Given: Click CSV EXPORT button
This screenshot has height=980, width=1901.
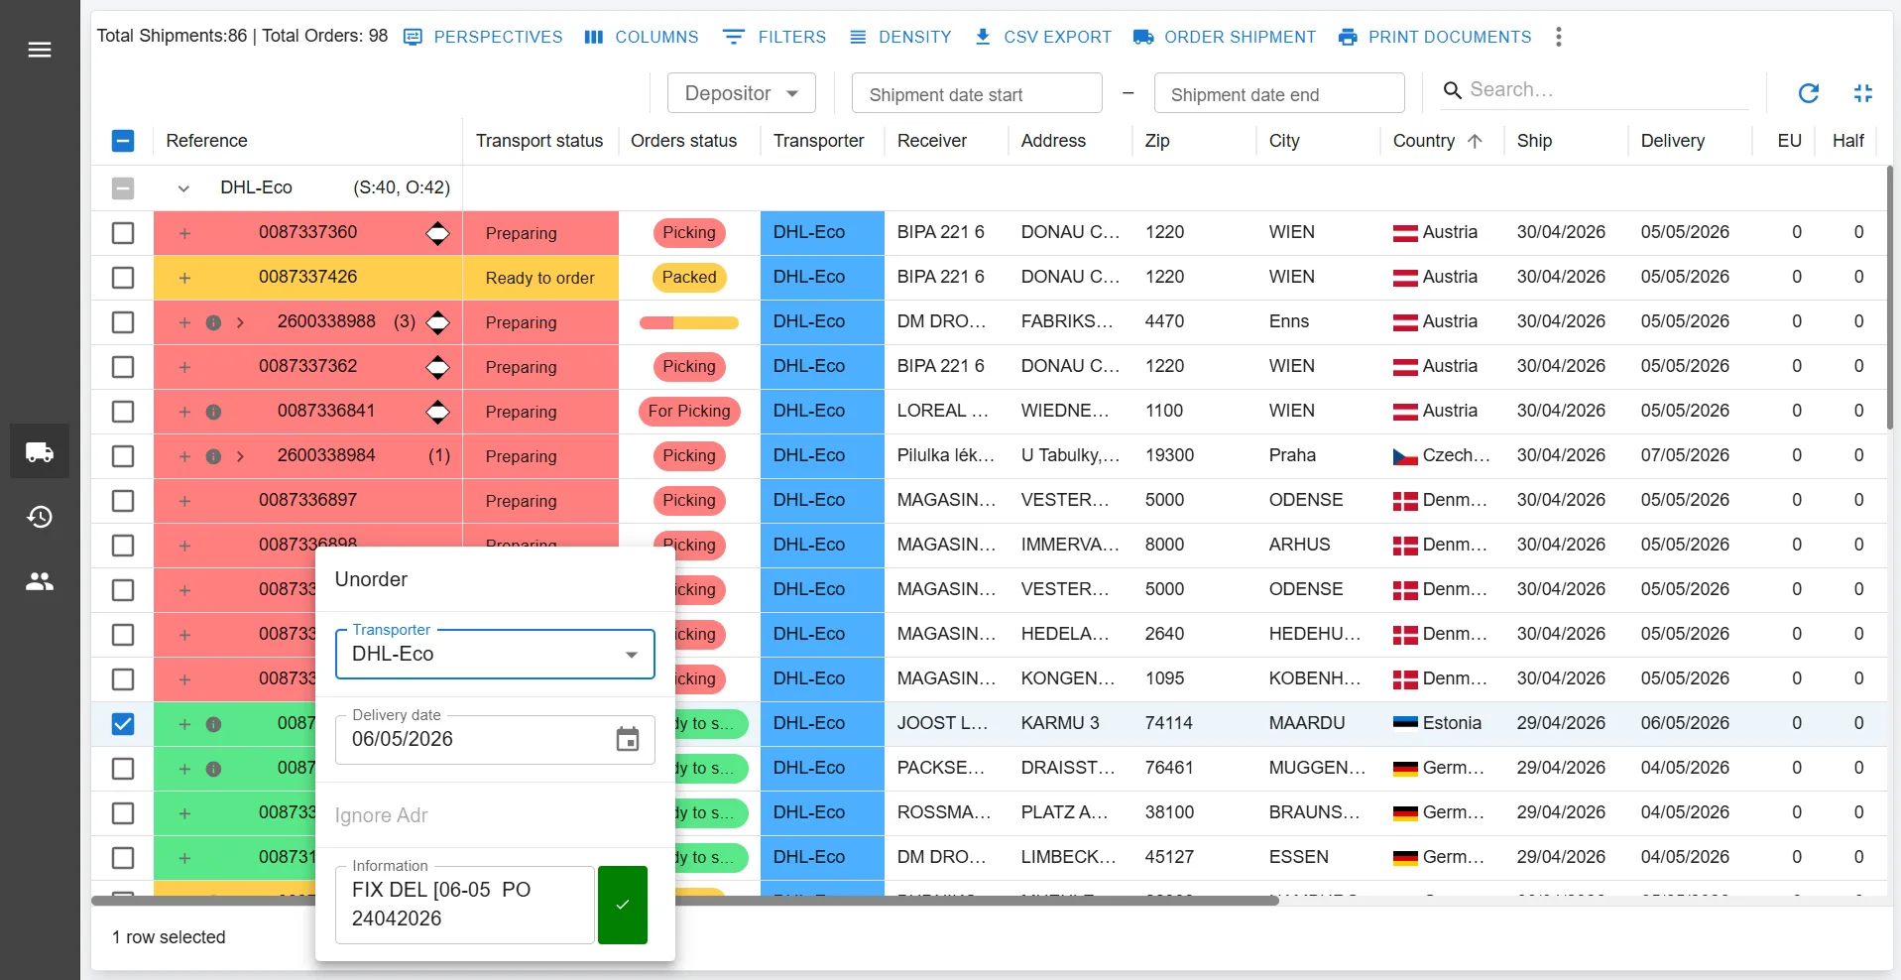Looking at the screenshot, I should click(1042, 37).
